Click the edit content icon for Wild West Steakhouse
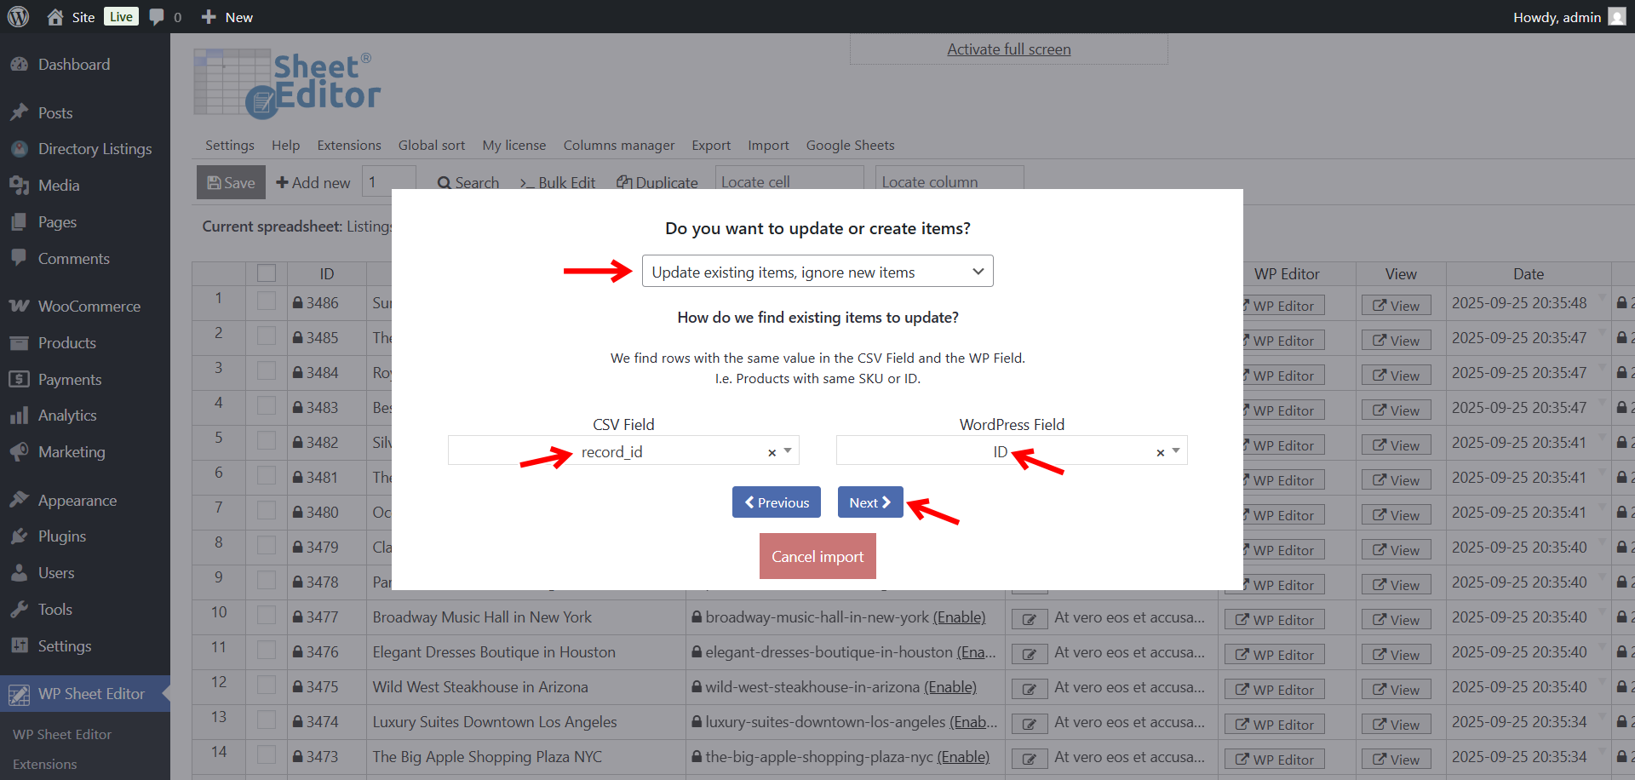This screenshot has height=780, width=1635. 1030,689
